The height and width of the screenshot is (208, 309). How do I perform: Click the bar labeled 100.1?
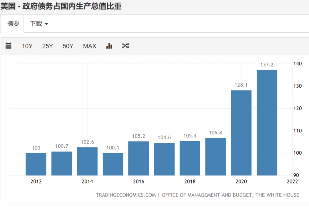(x=113, y=164)
